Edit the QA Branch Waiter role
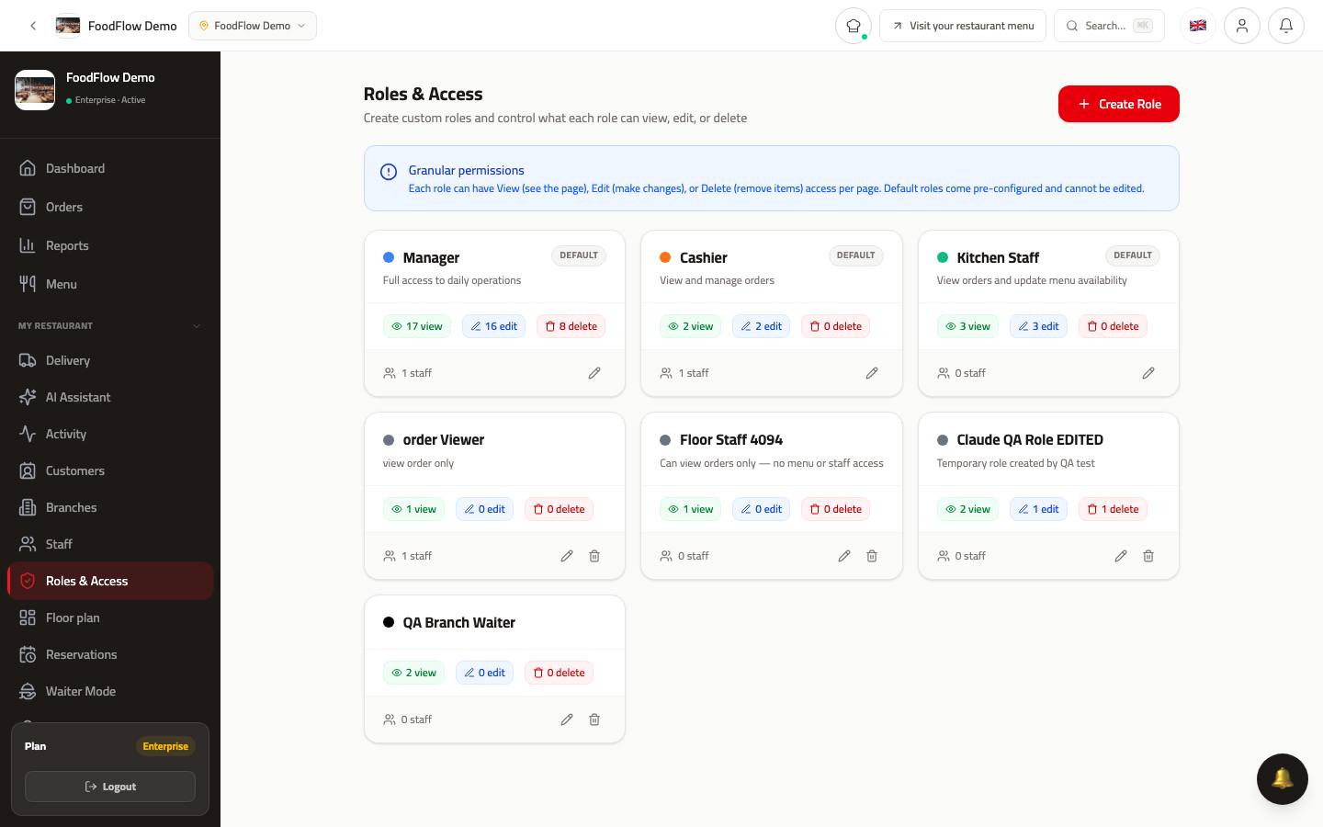 pyautogui.click(x=567, y=719)
